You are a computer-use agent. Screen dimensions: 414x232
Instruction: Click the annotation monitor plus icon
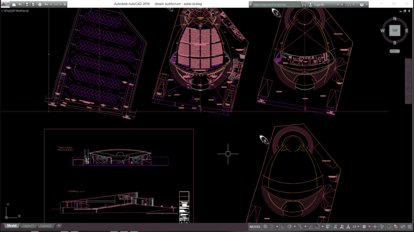pos(375,227)
